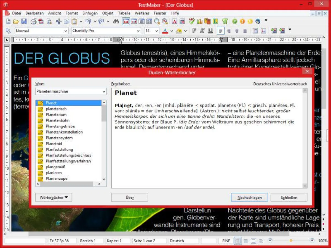Viewport: 331px width, 248px height.
Task: Click the magnifier zoom icon in toolbar
Action: pos(157,21)
